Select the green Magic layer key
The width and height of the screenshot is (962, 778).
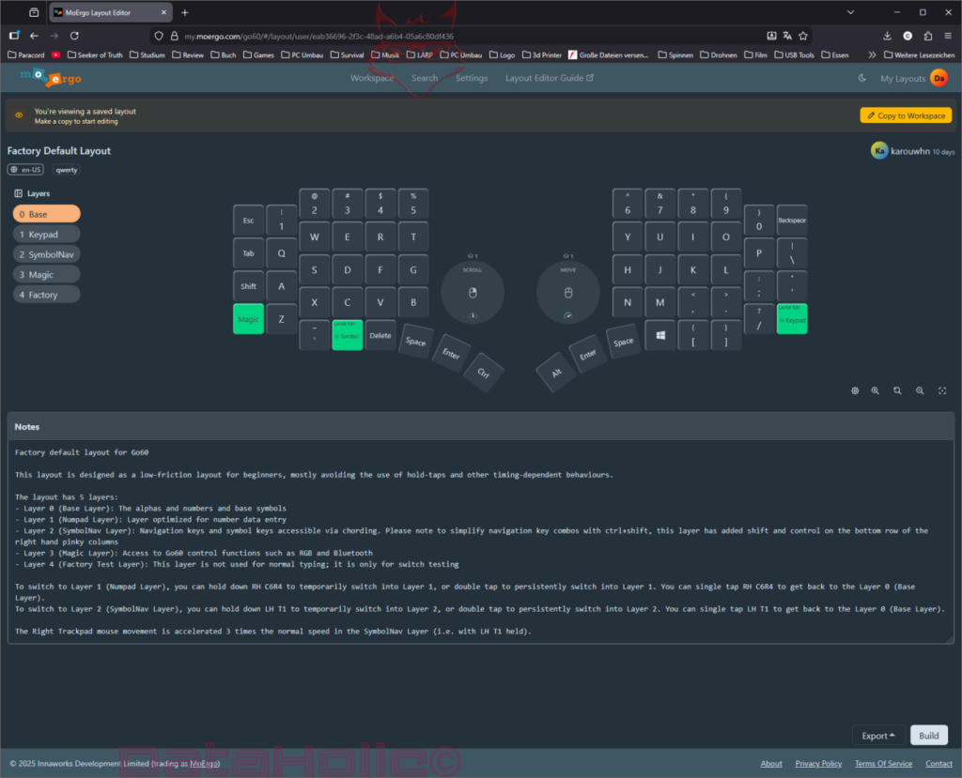248,319
